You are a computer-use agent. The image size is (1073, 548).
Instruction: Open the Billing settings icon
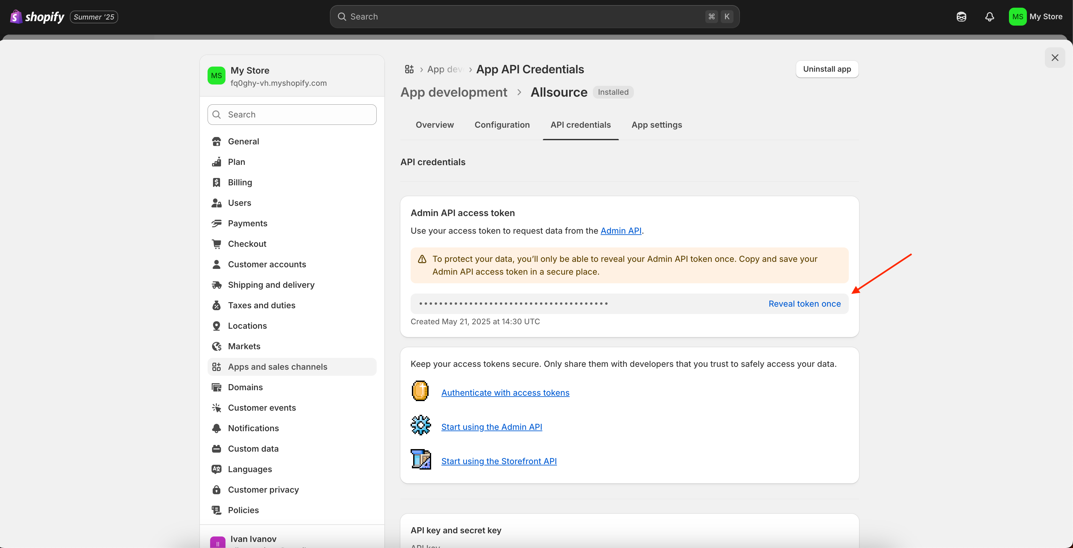tap(217, 182)
